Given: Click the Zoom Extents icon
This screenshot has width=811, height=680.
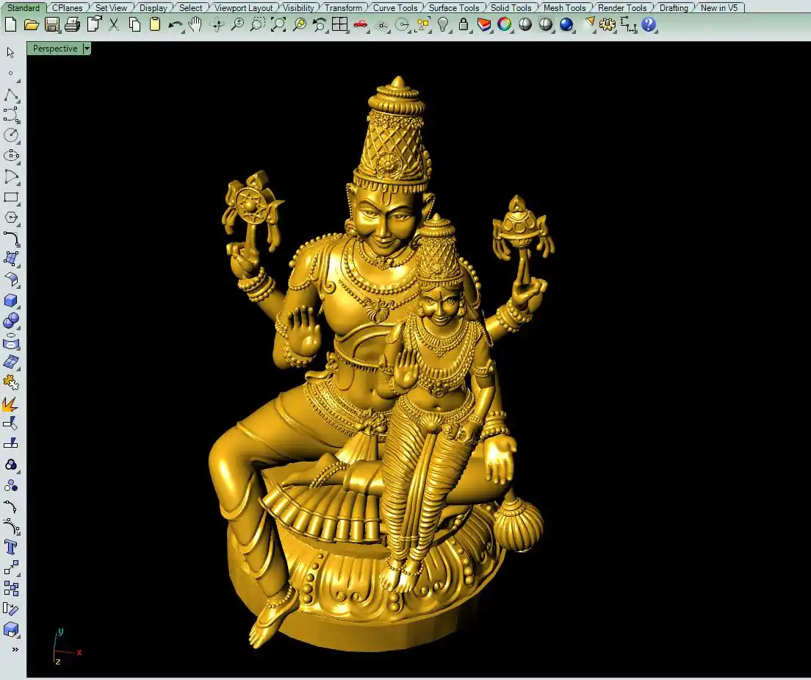Looking at the screenshot, I should [278, 24].
